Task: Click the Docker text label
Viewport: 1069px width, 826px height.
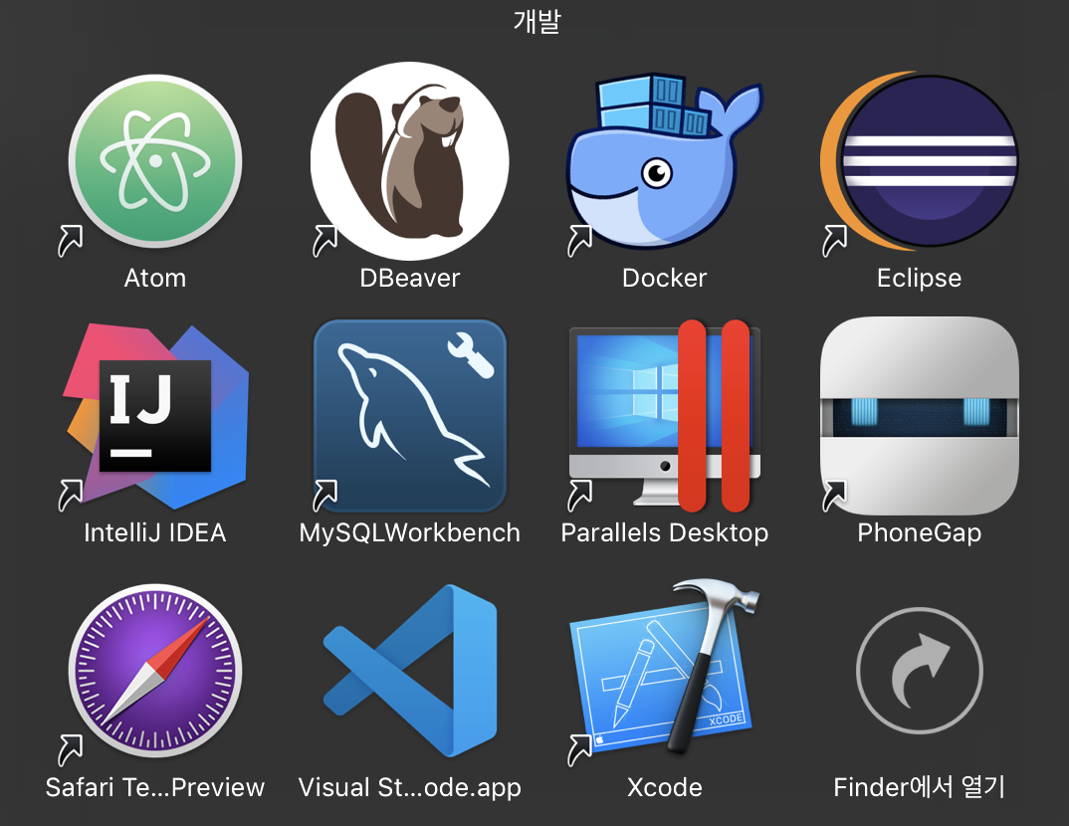Action: (x=664, y=278)
